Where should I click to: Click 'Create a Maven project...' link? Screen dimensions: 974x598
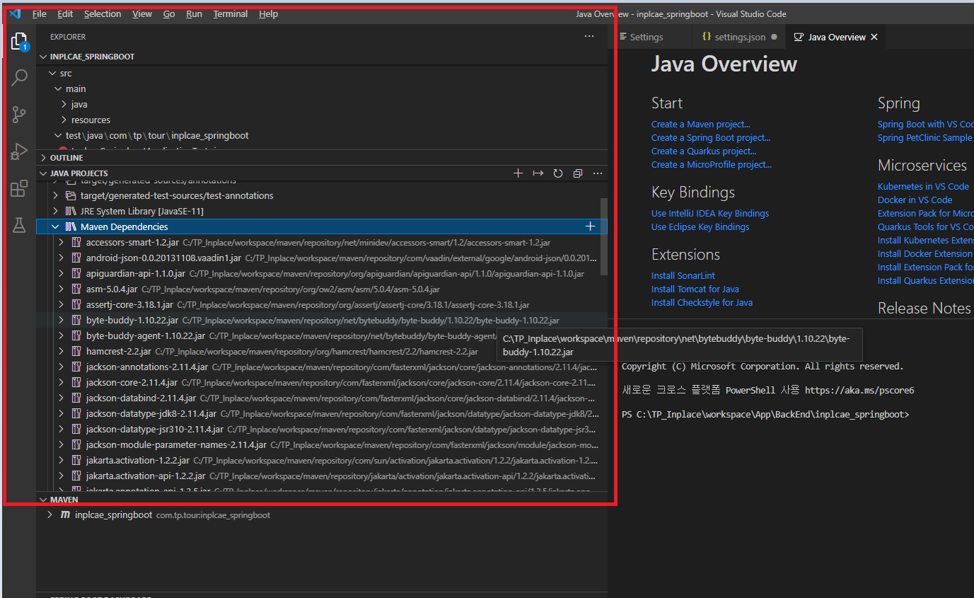point(701,124)
